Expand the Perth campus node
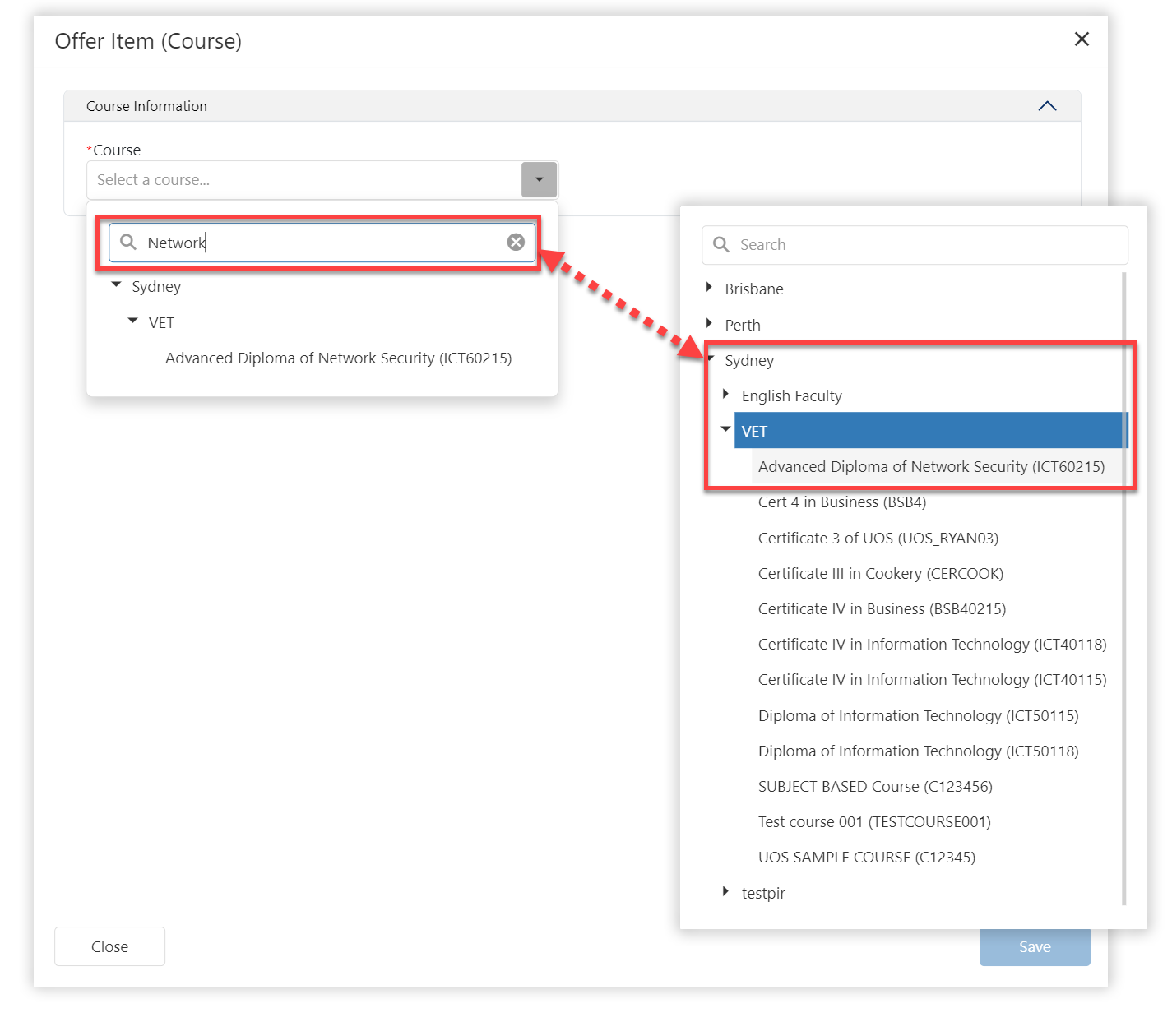Viewport: 1172px width, 1022px height. tap(709, 323)
